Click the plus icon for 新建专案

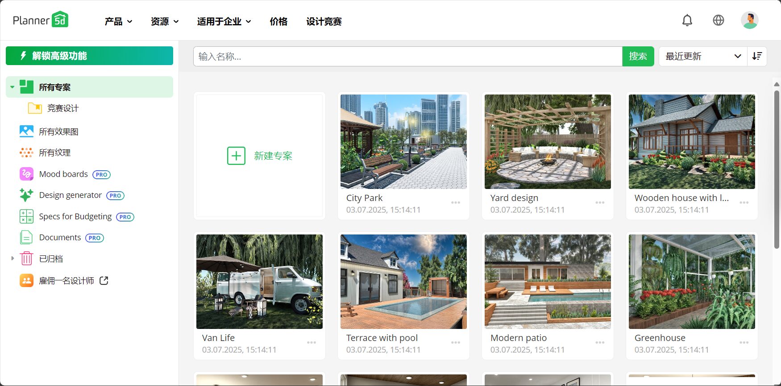pyautogui.click(x=236, y=156)
